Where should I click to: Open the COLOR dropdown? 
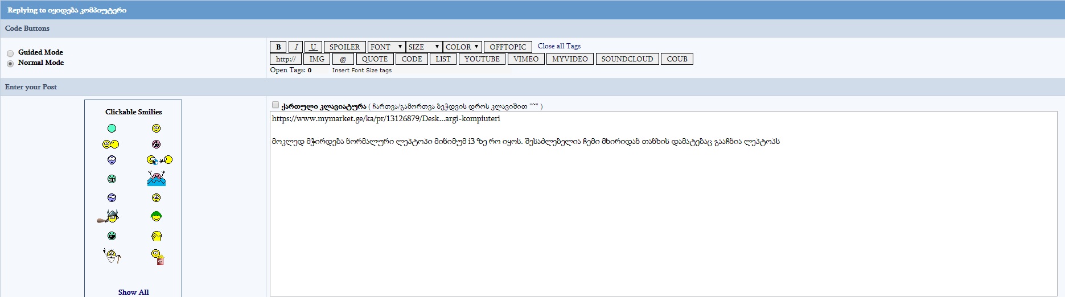pyautogui.click(x=462, y=47)
